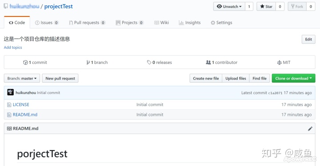320x166 pixels.
Task: Click the Initial commit message in LICENSE row
Action: tap(150, 105)
